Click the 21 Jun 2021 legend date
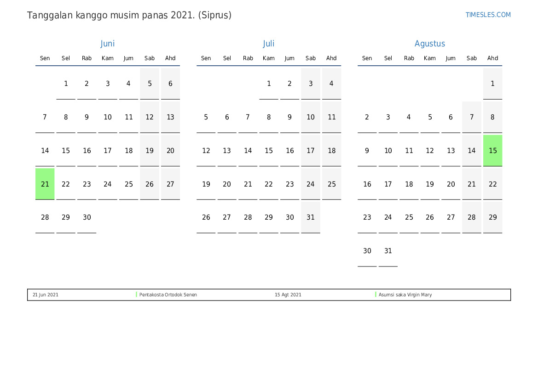 point(46,295)
